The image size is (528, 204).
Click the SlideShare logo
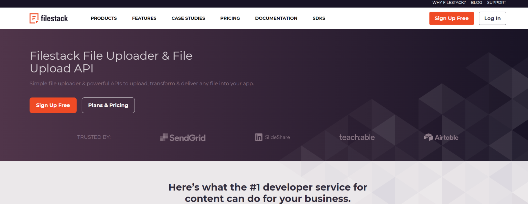pos(273,137)
